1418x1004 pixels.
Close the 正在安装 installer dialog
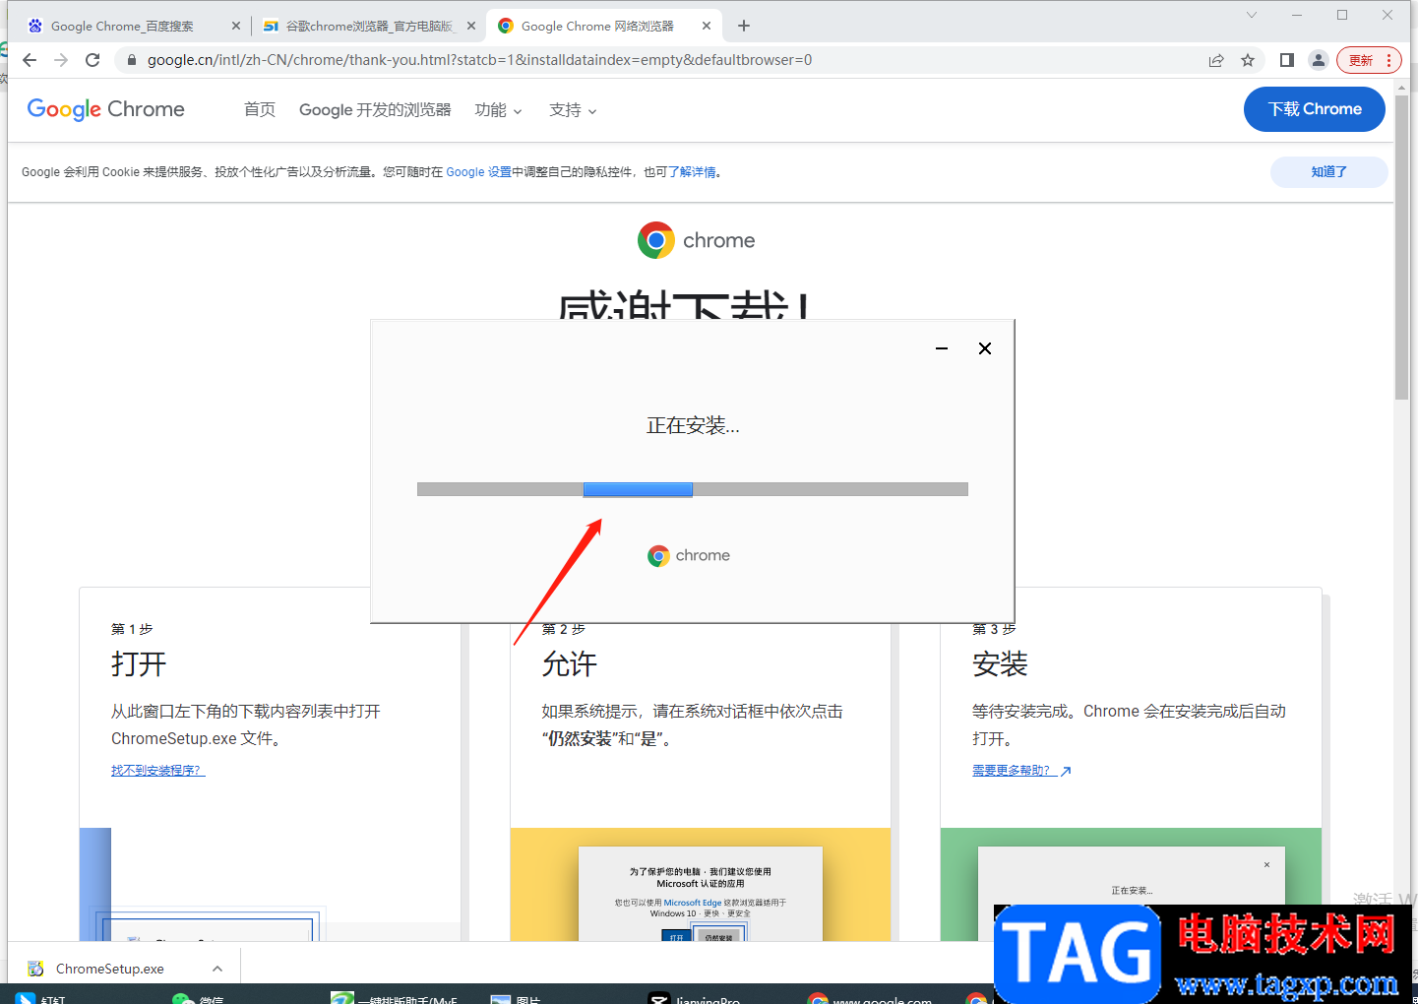click(985, 348)
